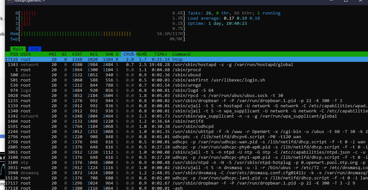Click the VIRT column header
This screenshot has width=368, height=190.
(77, 54)
